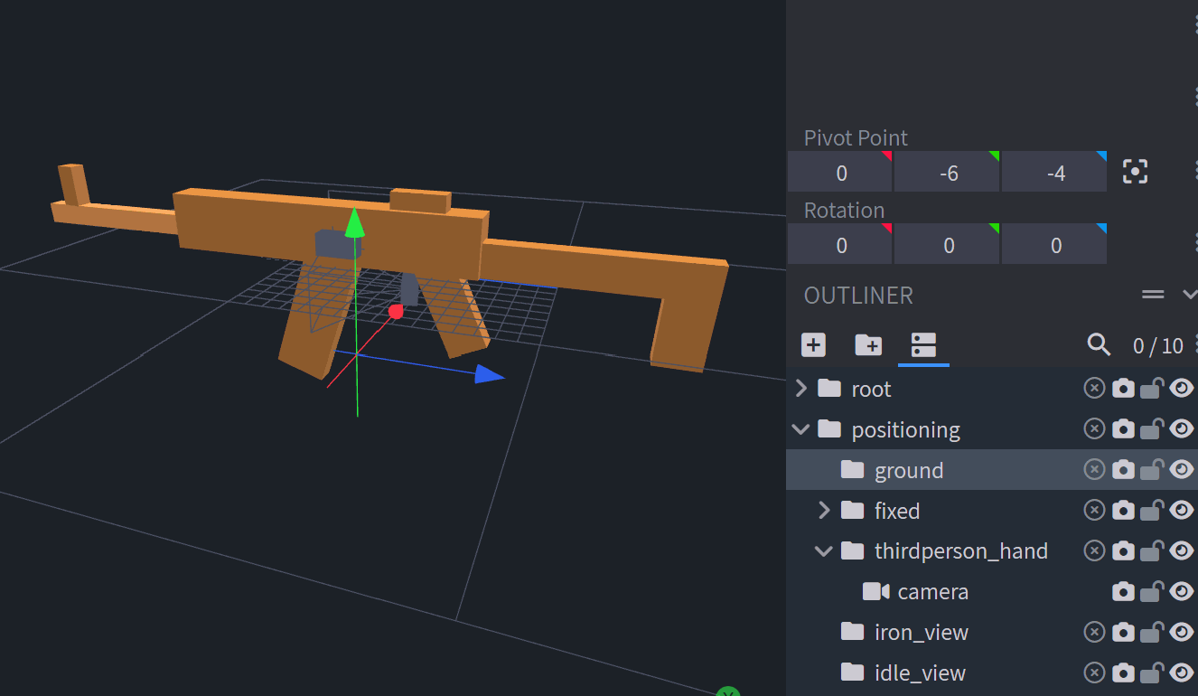Toggle visibility of ground group
This screenshot has width=1198, height=696.
coord(1182,470)
